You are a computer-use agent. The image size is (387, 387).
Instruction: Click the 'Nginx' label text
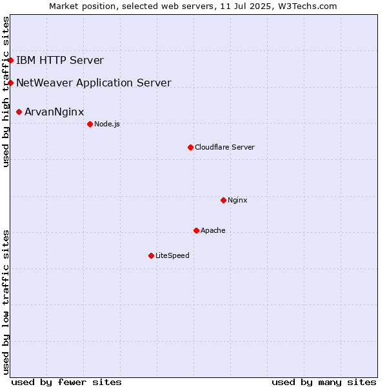[x=237, y=200]
